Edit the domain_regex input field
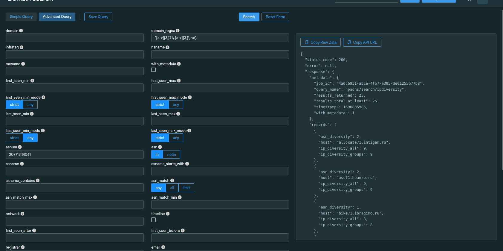Viewport: 503px width, 251px height. (x=220, y=38)
